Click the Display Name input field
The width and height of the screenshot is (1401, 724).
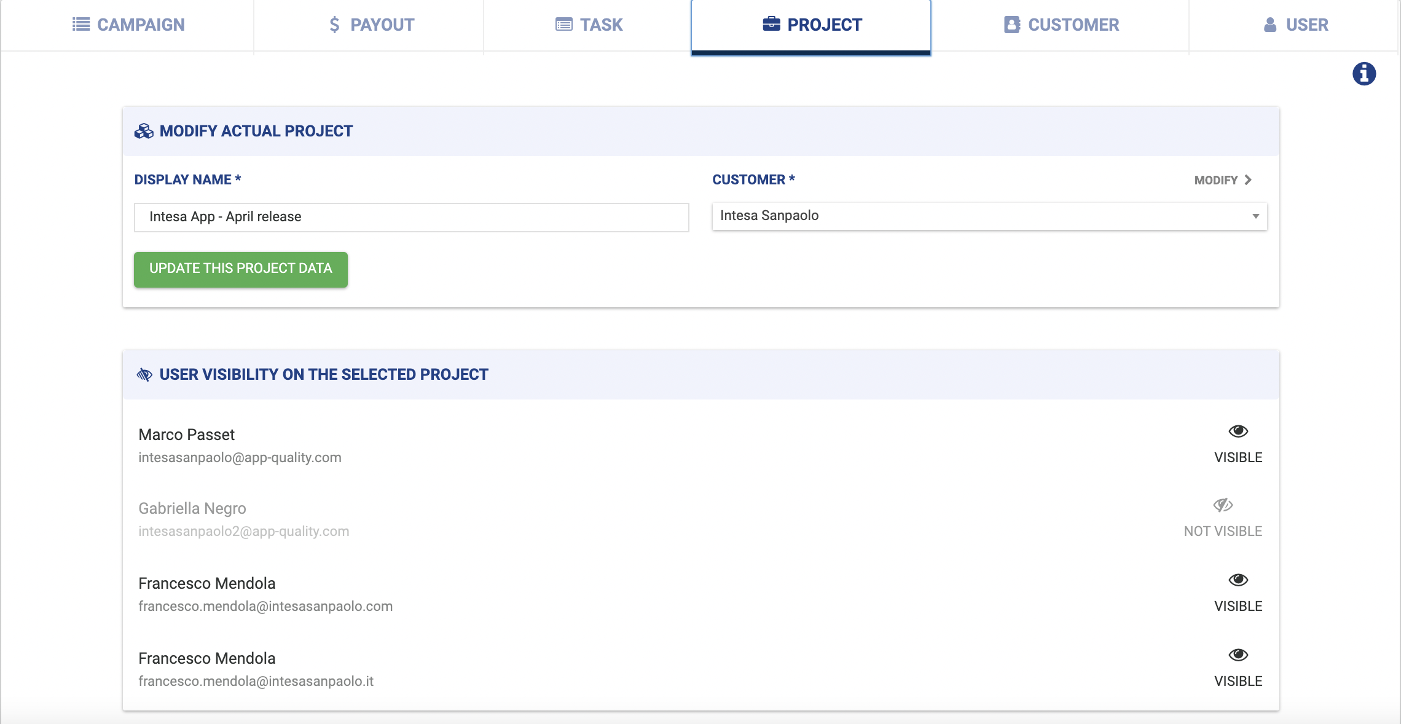coord(412,217)
